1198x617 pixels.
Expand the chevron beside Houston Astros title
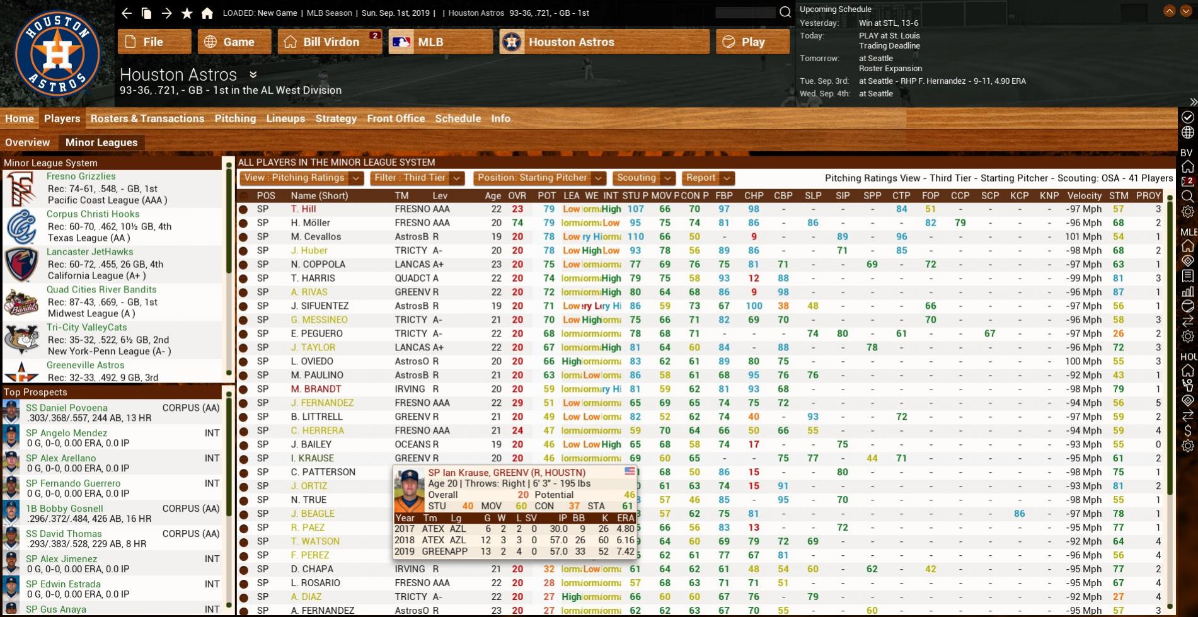coord(253,74)
